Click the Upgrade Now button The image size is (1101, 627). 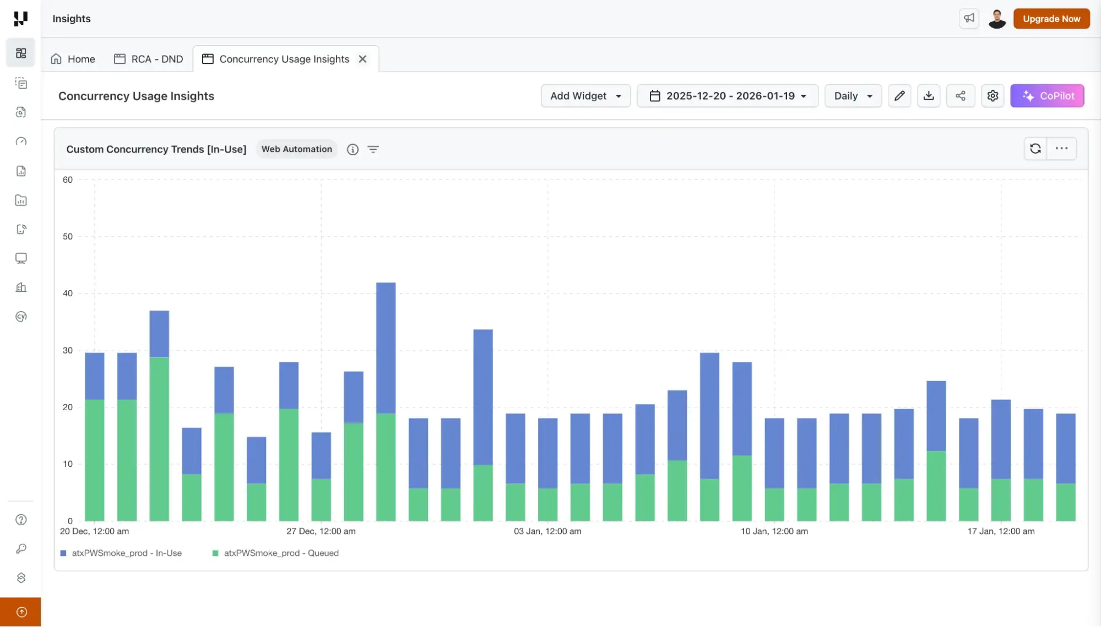tap(1051, 19)
